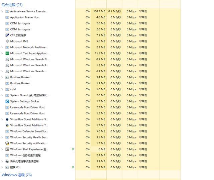Select the Windows 任务的主机进程 row

pos(25,155)
